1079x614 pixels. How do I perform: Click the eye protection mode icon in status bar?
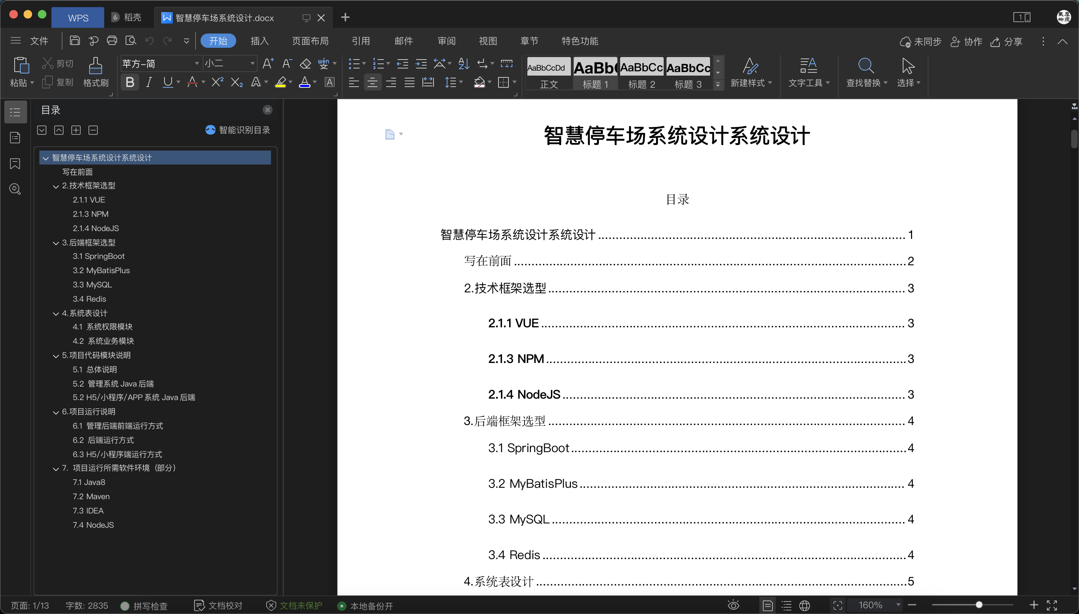(733, 605)
